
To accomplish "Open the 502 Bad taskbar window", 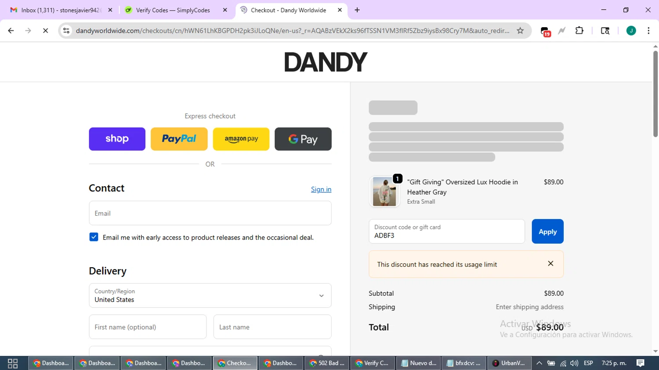I will tap(327, 363).
